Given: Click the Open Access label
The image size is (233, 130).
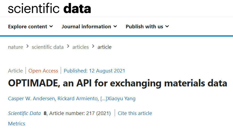Looking at the screenshot, I should pos(43,71).
